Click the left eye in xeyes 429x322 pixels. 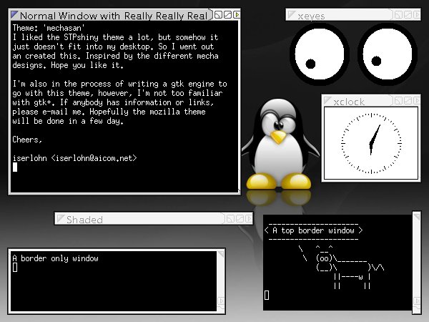click(320, 54)
